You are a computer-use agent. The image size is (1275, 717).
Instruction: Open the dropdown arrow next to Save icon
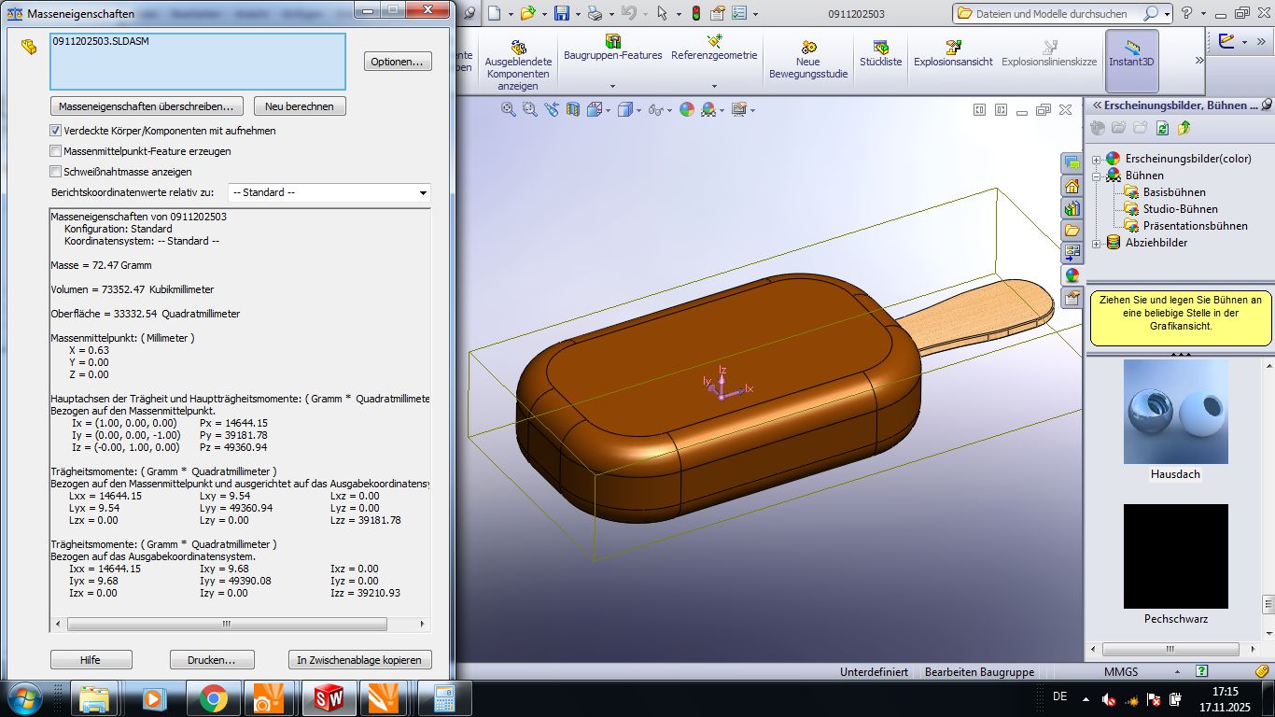pos(578,14)
